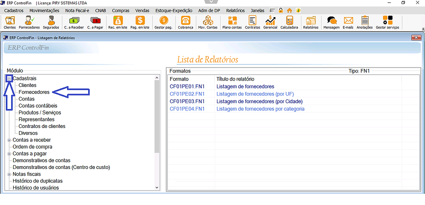Open Mov. Contas boxes icon
The height and width of the screenshot is (205, 425).
tap(208, 23)
